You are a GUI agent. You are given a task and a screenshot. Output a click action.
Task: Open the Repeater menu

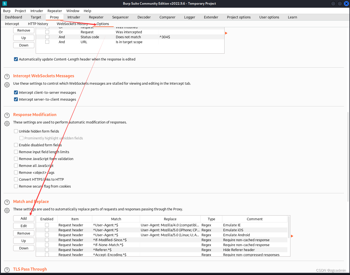pyautogui.click(x=55, y=11)
